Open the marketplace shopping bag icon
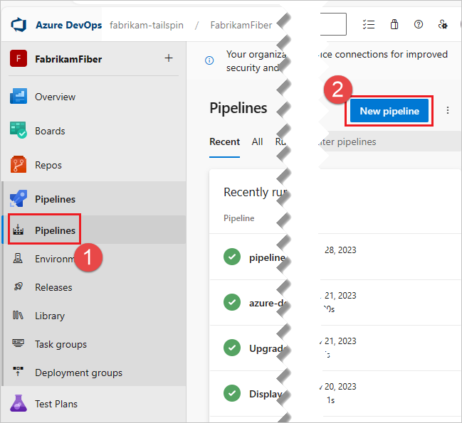 pyautogui.click(x=394, y=25)
